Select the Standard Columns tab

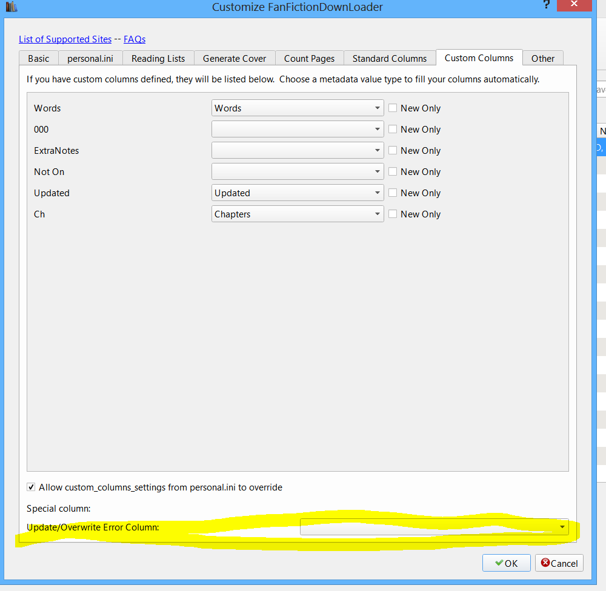point(390,58)
